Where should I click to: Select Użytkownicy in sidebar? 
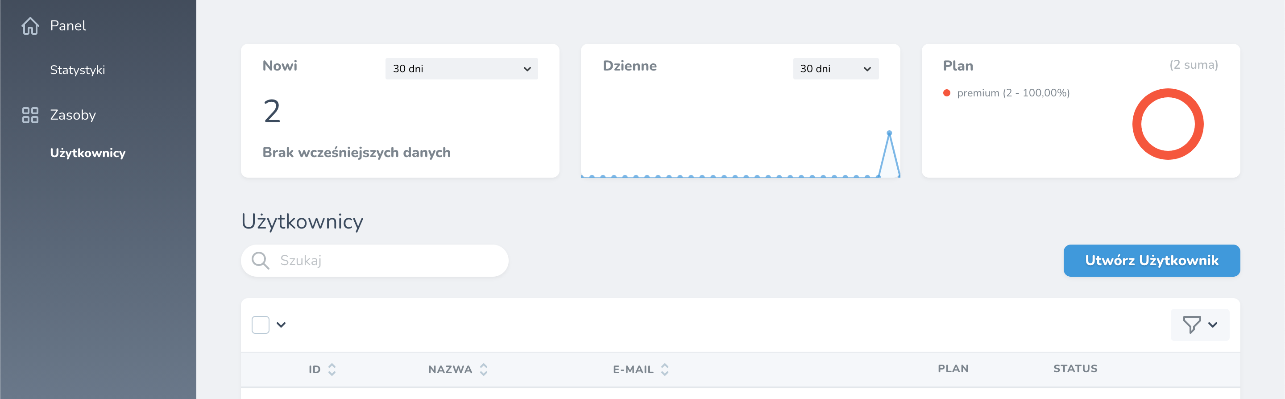point(88,153)
